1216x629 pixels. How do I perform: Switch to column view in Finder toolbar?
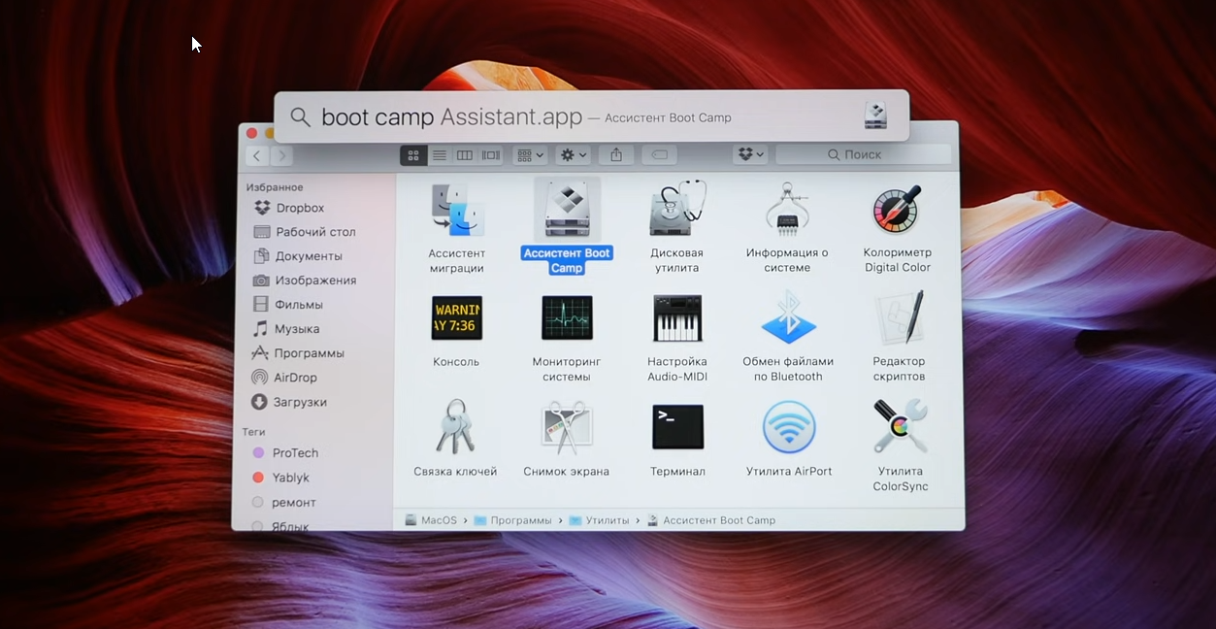pos(465,155)
